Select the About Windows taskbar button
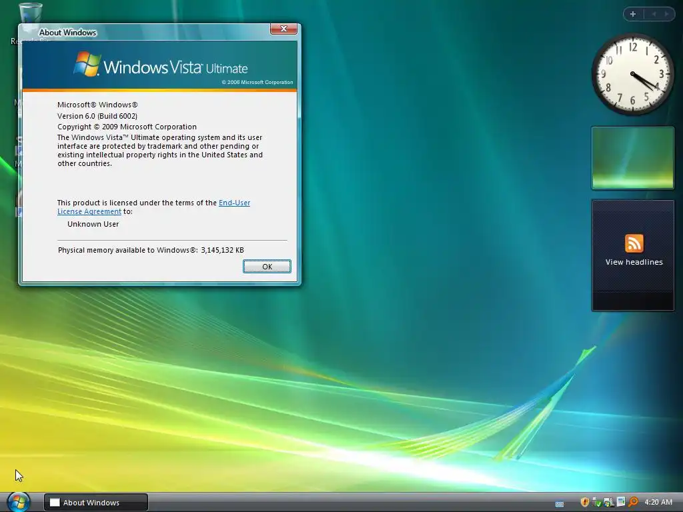Image resolution: width=683 pixels, height=512 pixels. [x=96, y=503]
